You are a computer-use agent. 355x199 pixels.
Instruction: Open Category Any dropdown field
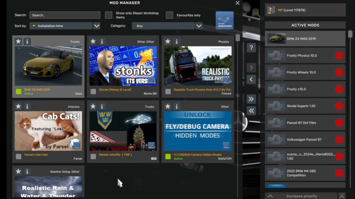tap(163, 26)
